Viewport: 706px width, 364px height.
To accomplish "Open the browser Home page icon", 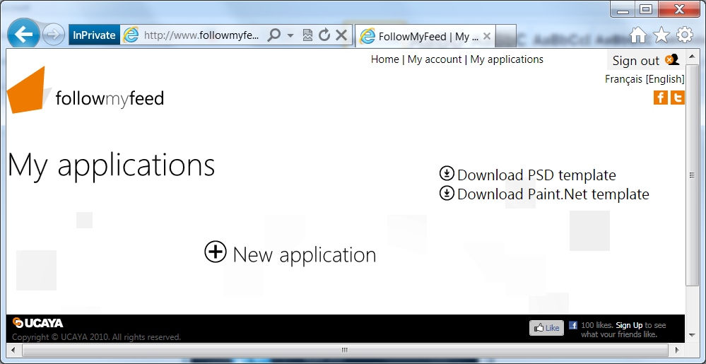I will click(638, 35).
